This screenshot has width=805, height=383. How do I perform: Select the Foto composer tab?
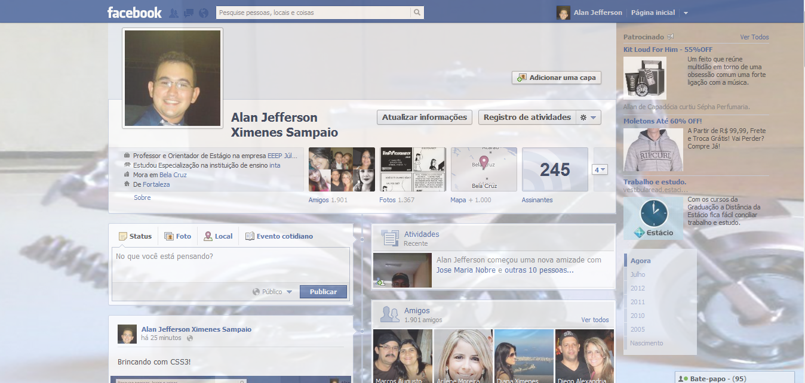click(178, 236)
